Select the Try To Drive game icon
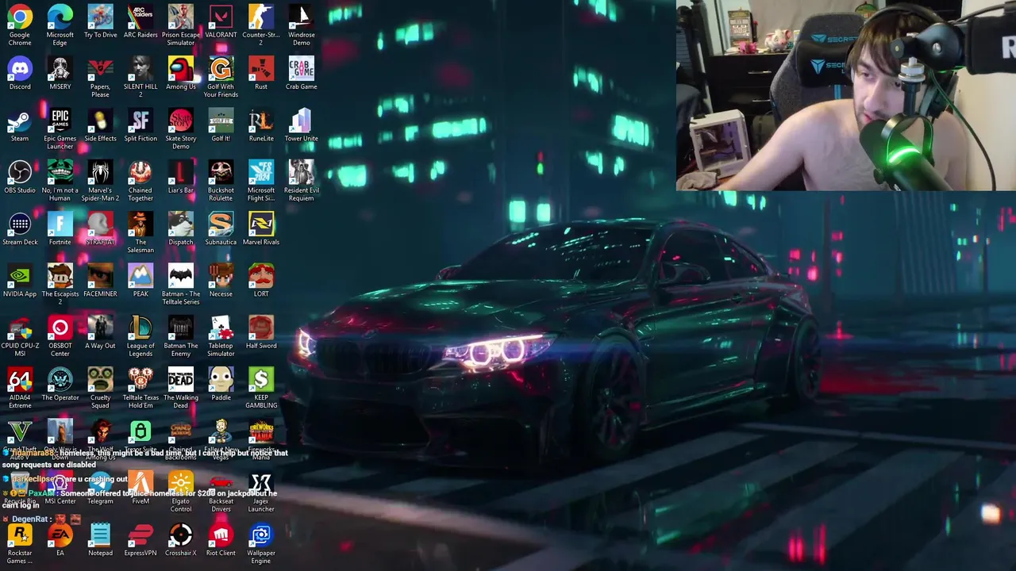Screen dimensions: 1016x571 100,17
